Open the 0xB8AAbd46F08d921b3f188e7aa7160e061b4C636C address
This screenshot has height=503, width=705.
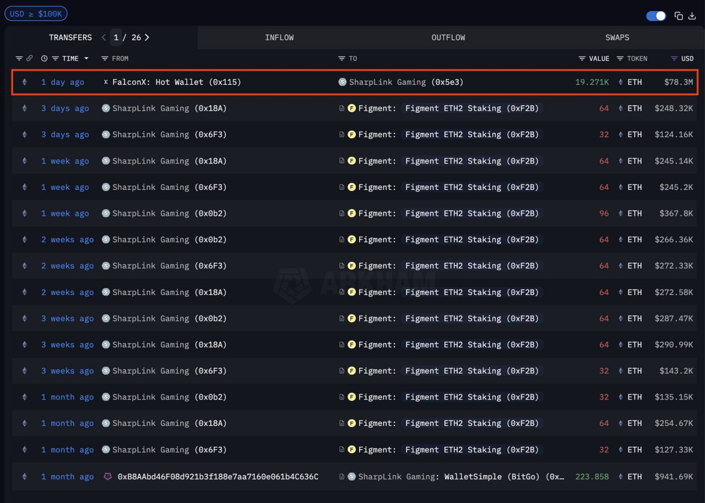click(218, 477)
